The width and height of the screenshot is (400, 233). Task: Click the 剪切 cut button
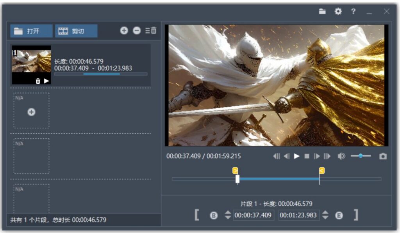point(76,31)
